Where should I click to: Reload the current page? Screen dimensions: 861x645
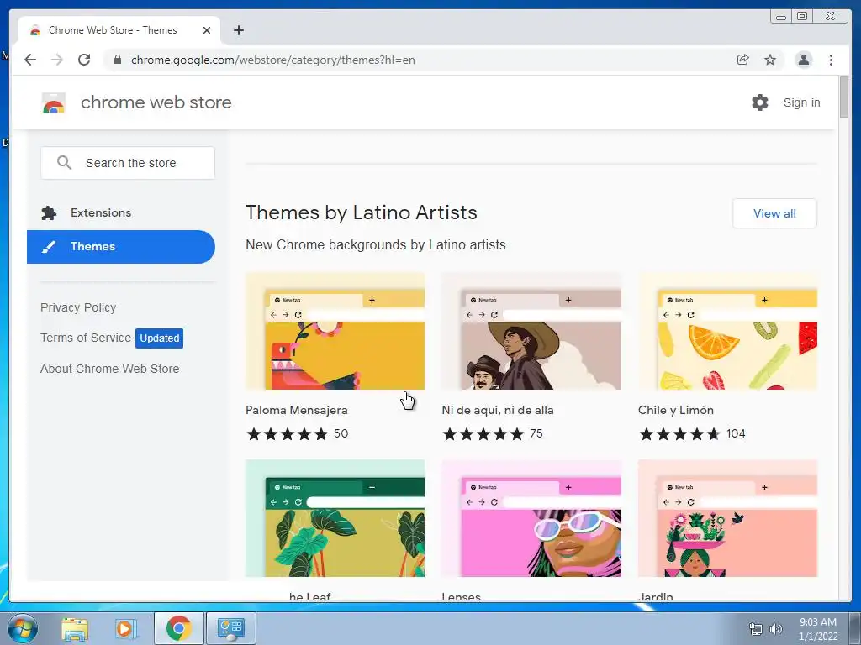click(x=84, y=60)
